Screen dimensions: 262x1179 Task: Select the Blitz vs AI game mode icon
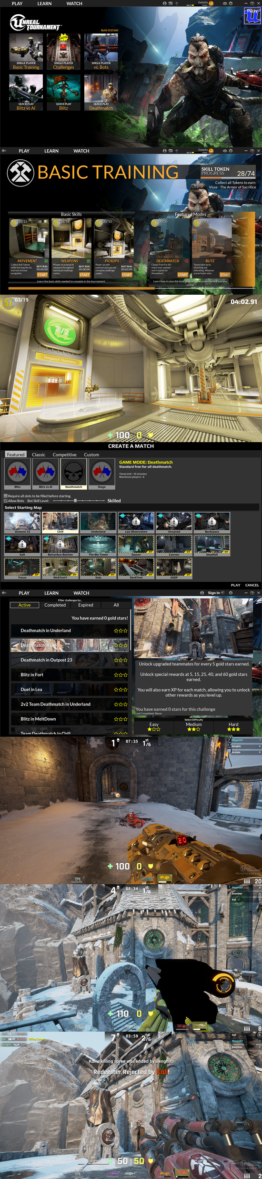[x=45, y=474]
